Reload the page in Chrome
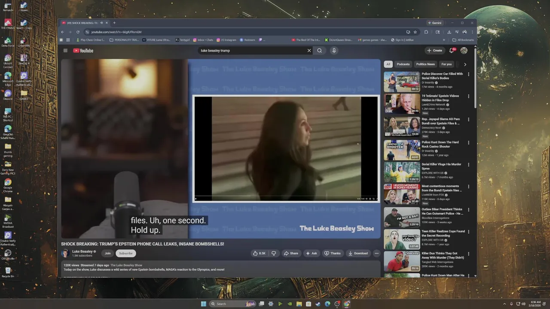Screen dimensions: 550x309 tap(78, 32)
